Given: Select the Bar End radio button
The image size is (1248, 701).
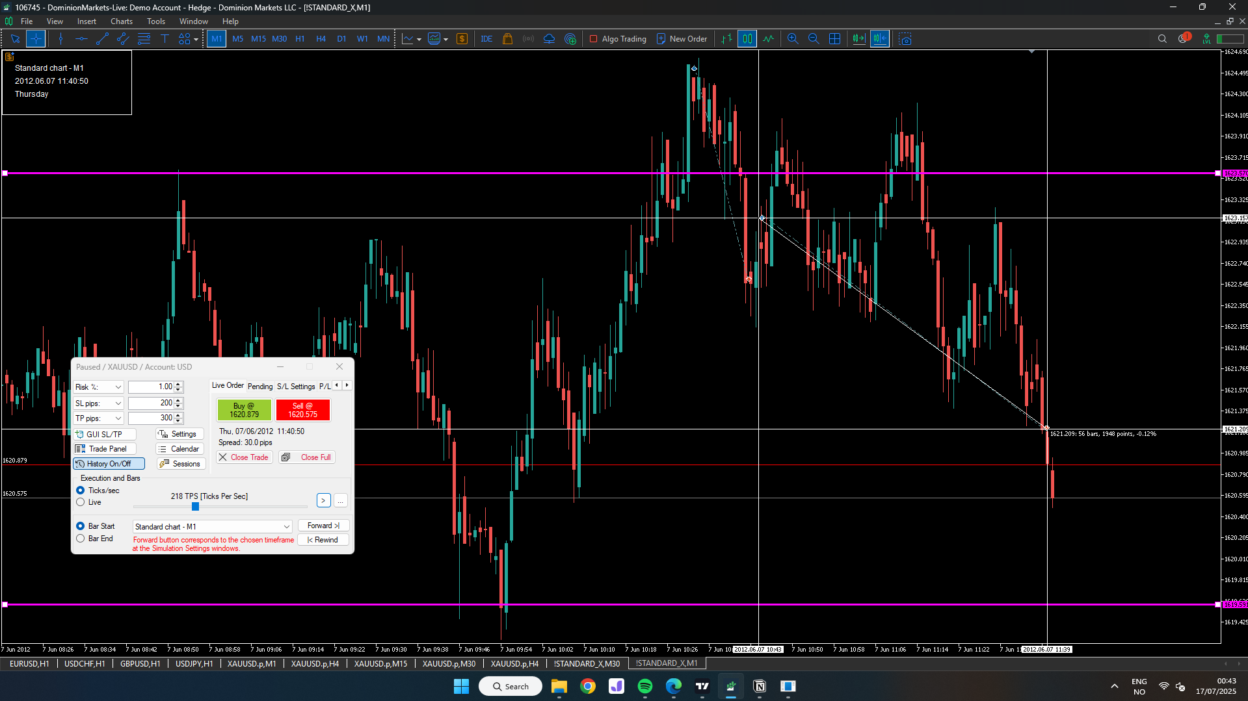Looking at the screenshot, I should click(81, 539).
